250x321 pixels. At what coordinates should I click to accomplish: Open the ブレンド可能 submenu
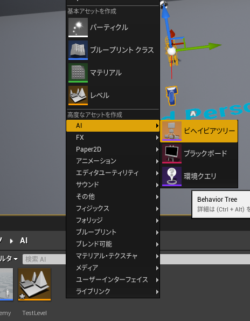[x=113, y=244]
